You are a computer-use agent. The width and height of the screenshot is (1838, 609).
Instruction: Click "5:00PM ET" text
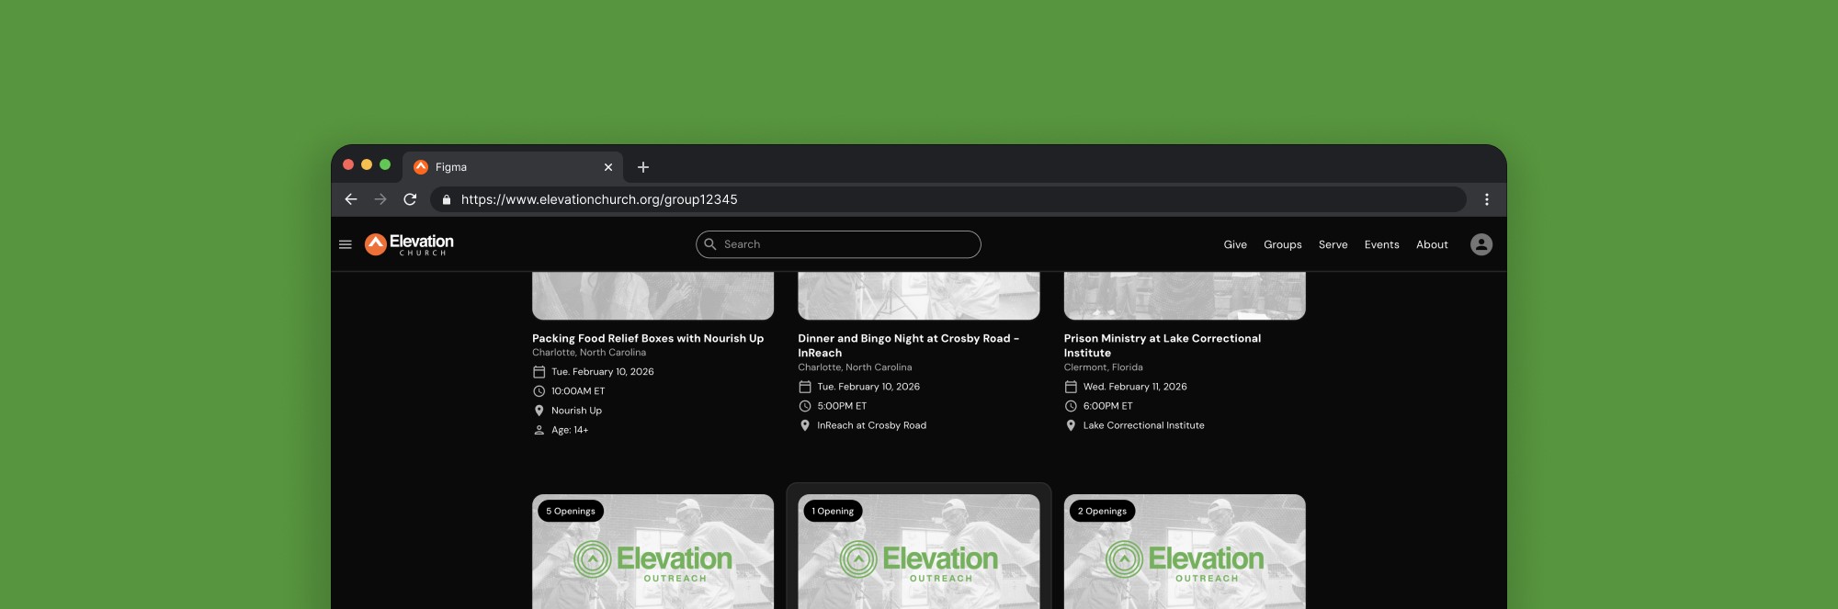tap(842, 406)
